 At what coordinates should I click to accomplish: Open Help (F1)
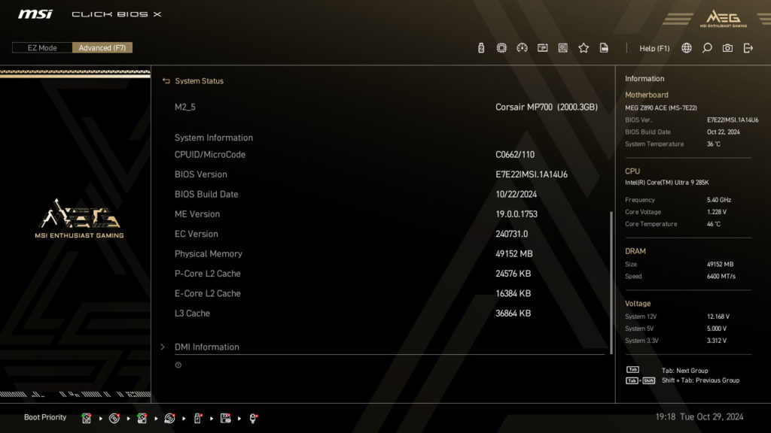tap(654, 48)
